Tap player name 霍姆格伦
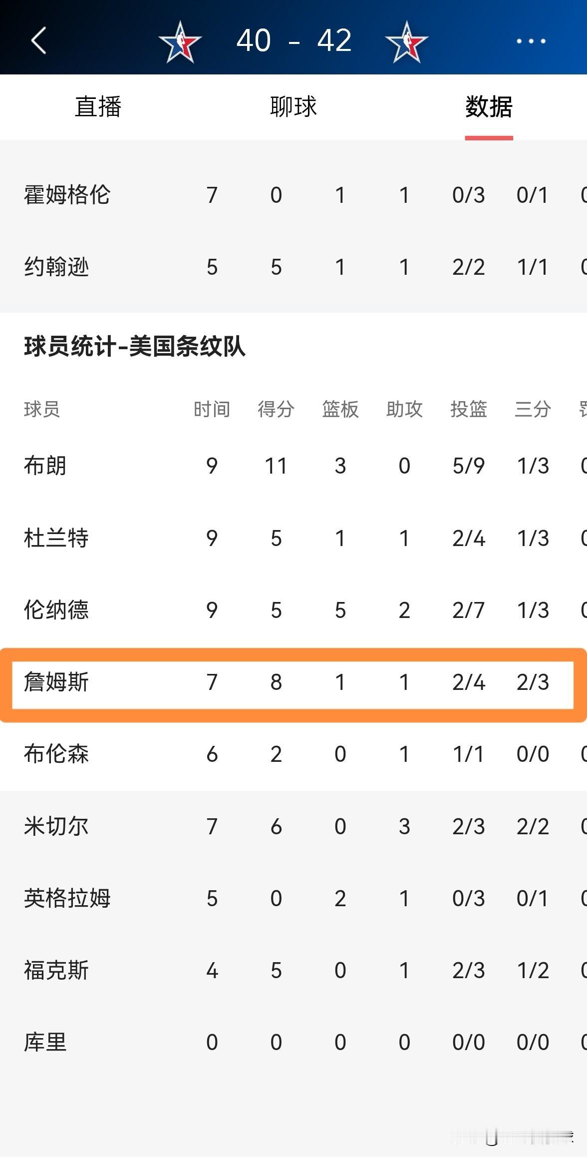The image size is (587, 1158). point(67,195)
